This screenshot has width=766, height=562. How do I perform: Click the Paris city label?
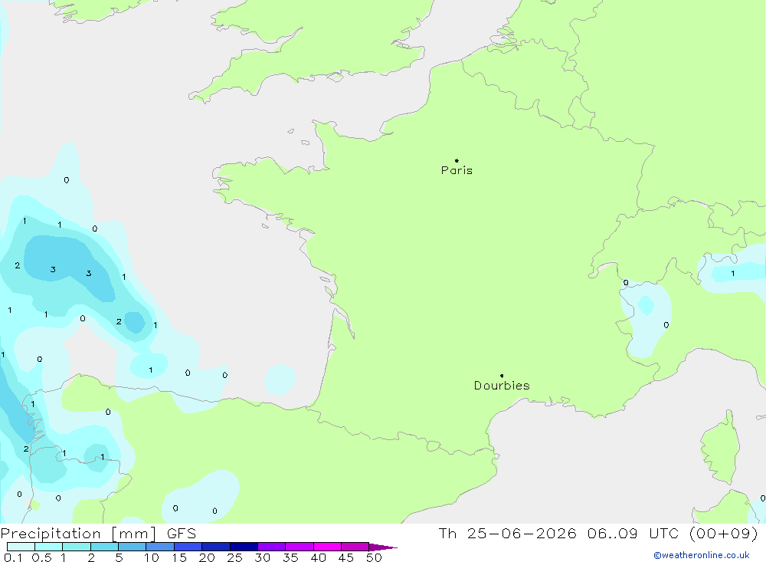[457, 170]
